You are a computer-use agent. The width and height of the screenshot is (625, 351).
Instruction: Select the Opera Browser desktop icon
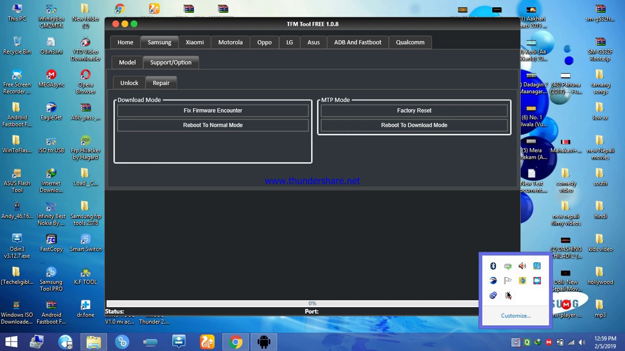pyautogui.click(x=85, y=81)
